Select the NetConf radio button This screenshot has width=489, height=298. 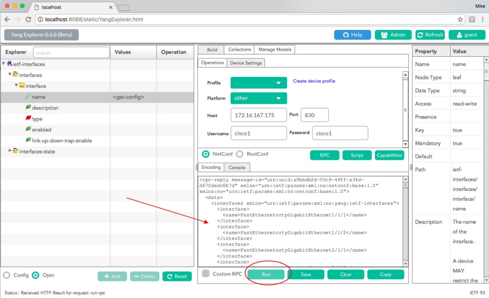click(206, 154)
